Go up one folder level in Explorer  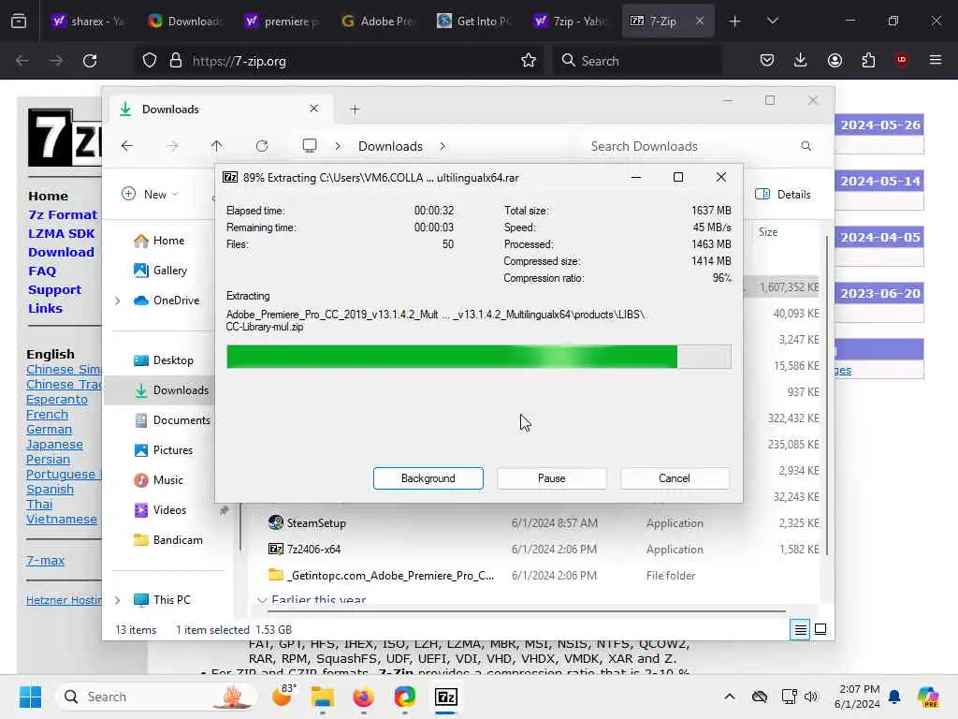pyautogui.click(x=216, y=146)
